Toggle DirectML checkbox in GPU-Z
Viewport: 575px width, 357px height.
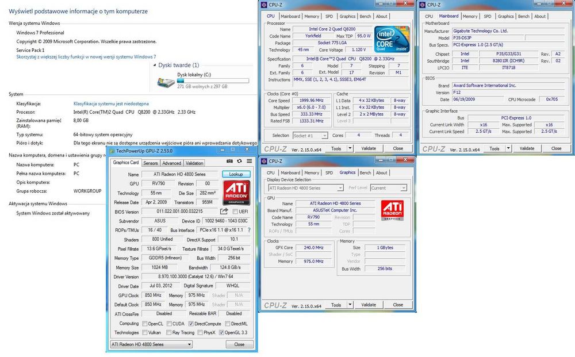[227, 324]
